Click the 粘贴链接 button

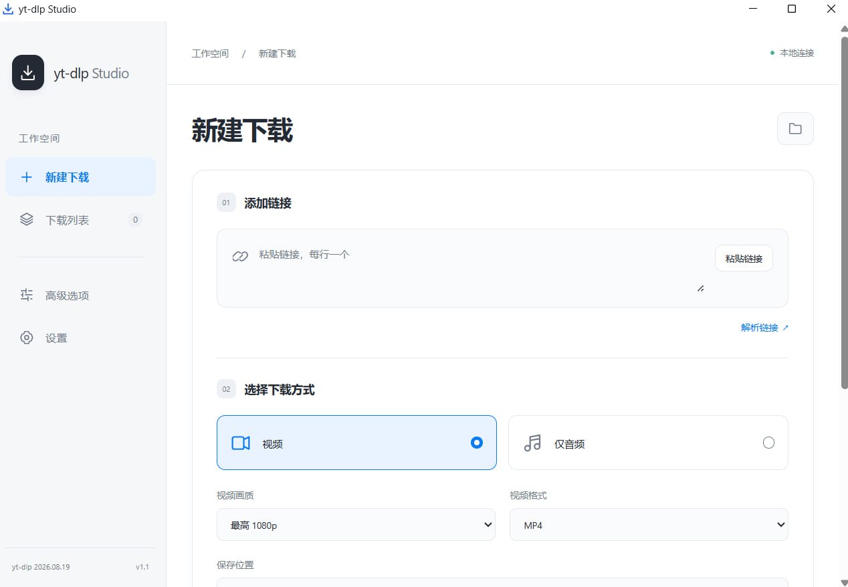click(744, 258)
